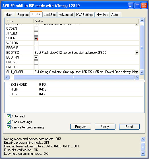The height and width of the screenshot is (159, 149).
Task: Select the EXTENDED fuse byte label
Action: coord(19,85)
